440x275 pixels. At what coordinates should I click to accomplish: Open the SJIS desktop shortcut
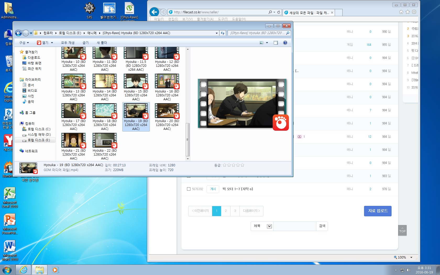[89, 11]
